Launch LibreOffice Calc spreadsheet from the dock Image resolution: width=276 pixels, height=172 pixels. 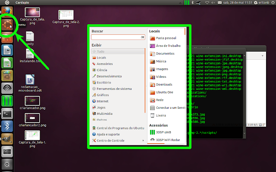pos(7,63)
